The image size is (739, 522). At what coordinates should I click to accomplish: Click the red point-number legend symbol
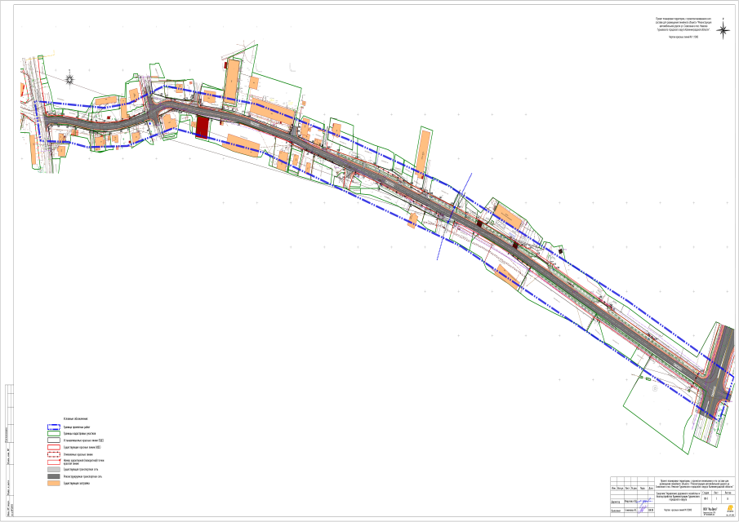click(x=55, y=463)
